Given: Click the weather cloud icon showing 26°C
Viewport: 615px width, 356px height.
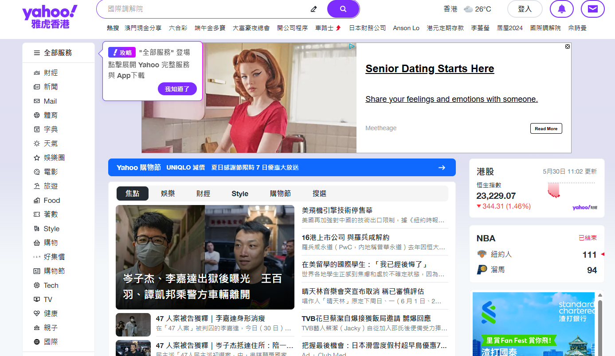Looking at the screenshot, I should pyautogui.click(x=468, y=9).
